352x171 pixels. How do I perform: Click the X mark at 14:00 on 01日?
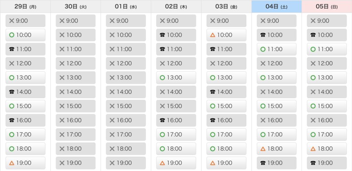(112, 92)
